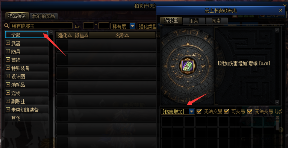Expand the 首饰 category plus icon
The height and width of the screenshot is (148, 288).
point(8,60)
